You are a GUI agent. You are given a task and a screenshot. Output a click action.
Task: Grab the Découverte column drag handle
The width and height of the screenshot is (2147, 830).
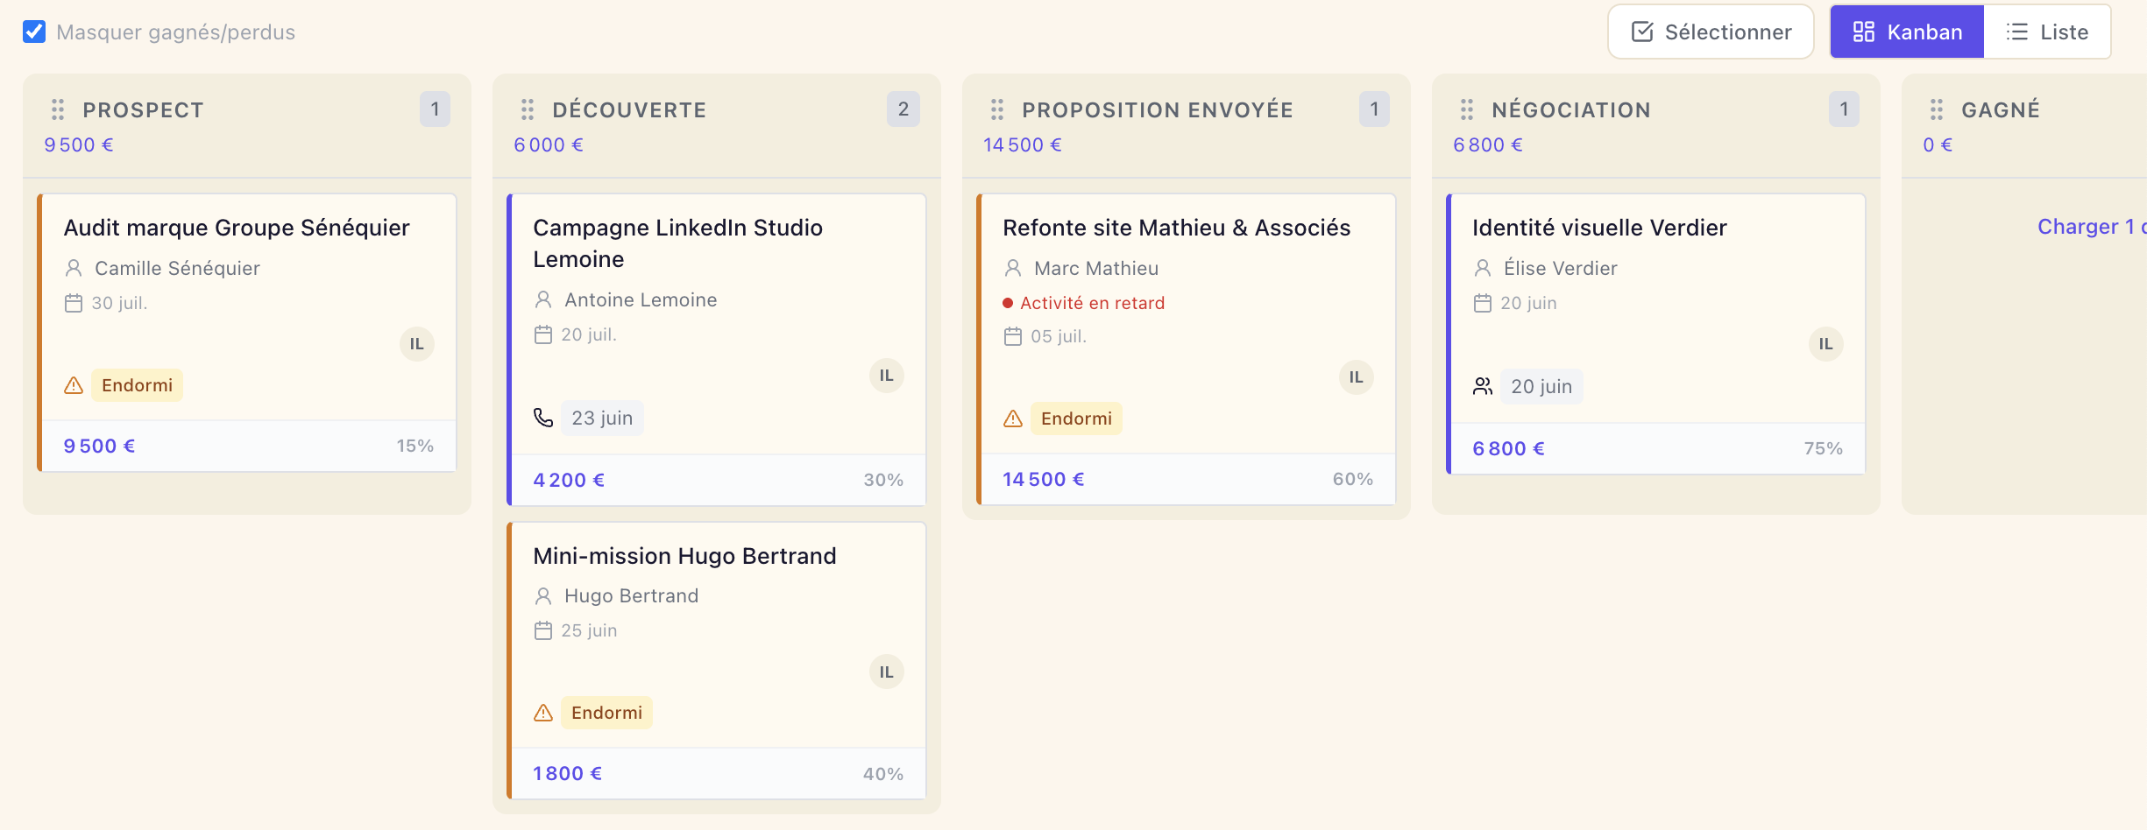(528, 109)
